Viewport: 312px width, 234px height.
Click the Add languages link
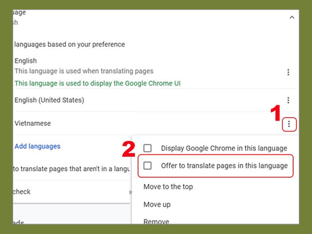37,146
